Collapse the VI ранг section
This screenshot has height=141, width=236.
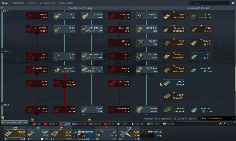click(x=6, y=51)
